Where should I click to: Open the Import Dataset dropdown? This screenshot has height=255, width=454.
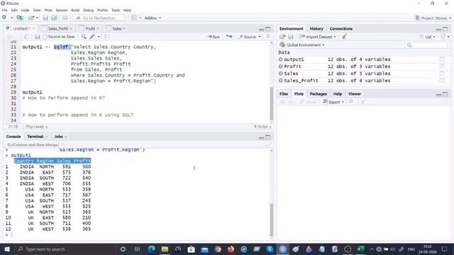318,37
